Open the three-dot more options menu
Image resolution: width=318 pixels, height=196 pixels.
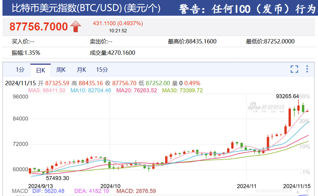(x=307, y=69)
